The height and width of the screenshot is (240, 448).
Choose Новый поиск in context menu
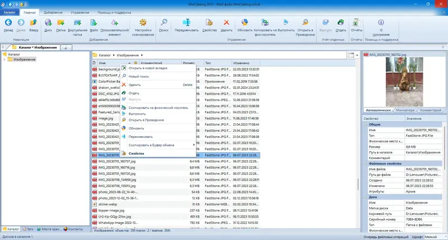(158, 76)
